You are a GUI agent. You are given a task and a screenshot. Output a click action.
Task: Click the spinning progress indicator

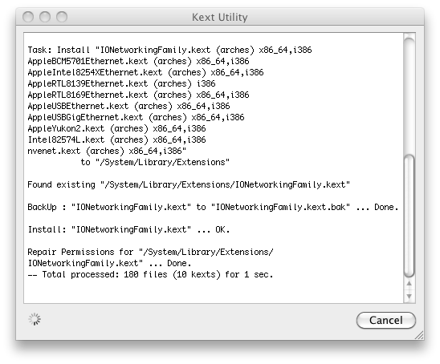[35, 319]
